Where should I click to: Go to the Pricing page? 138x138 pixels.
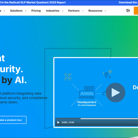pyautogui.click(x=36, y=11)
